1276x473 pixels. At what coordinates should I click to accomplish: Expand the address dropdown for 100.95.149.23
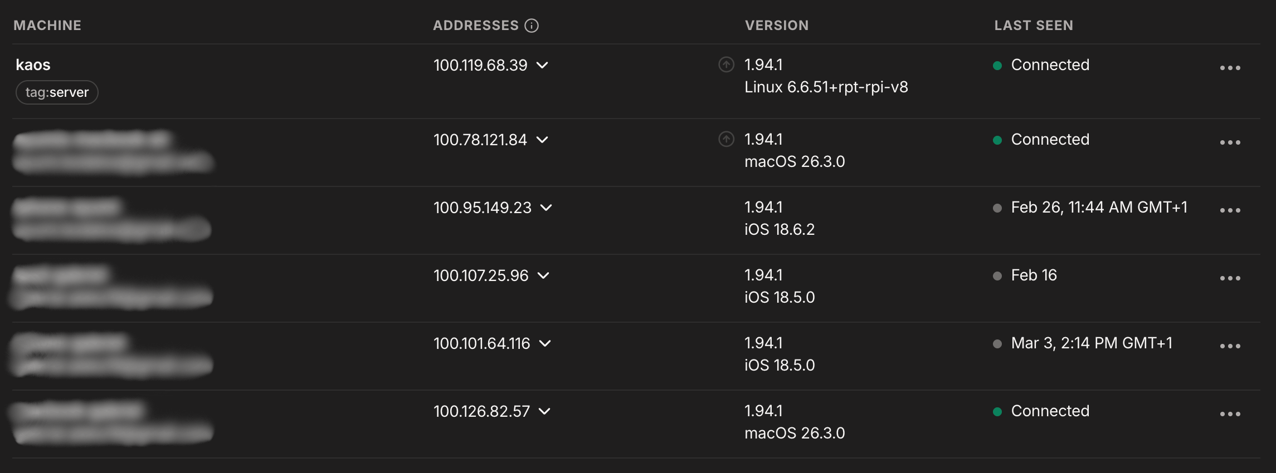547,209
